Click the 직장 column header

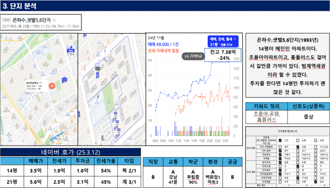coord(153,162)
